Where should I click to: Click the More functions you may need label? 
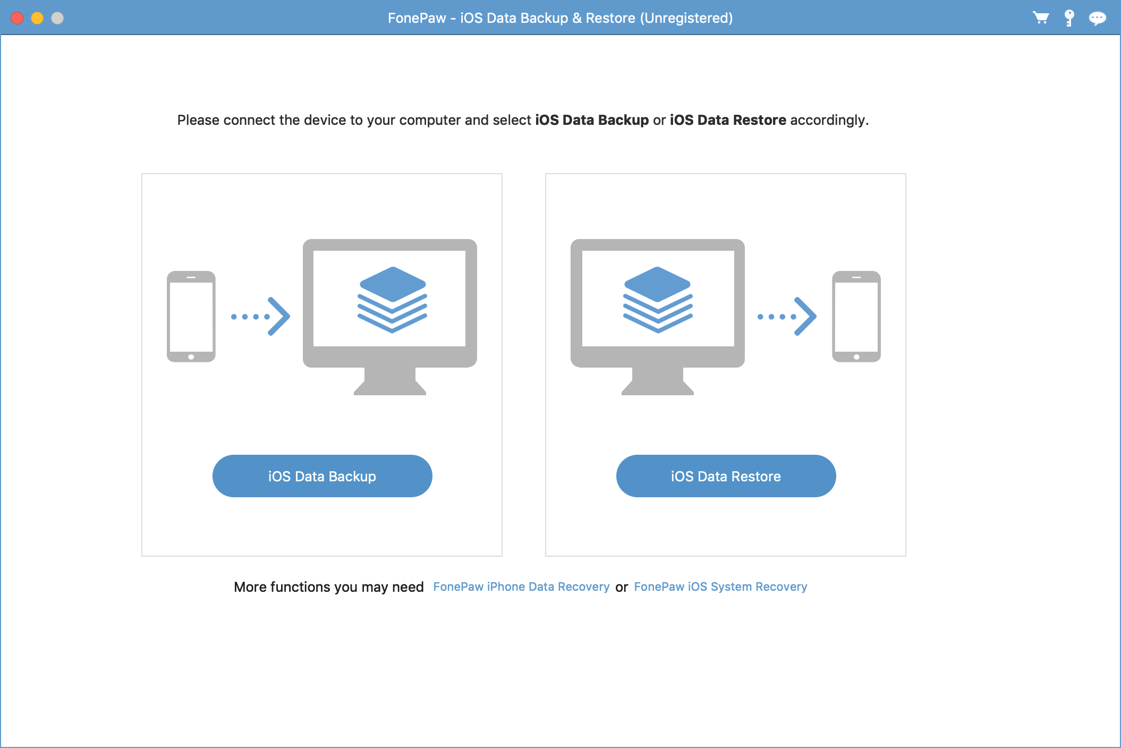(328, 586)
